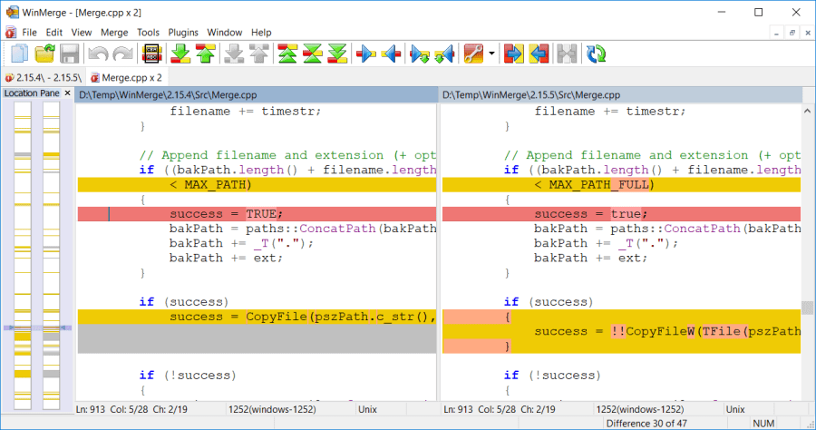Click the left file path header 2.15.4
The width and height of the screenshot is (816, 430).
[257, 94]
